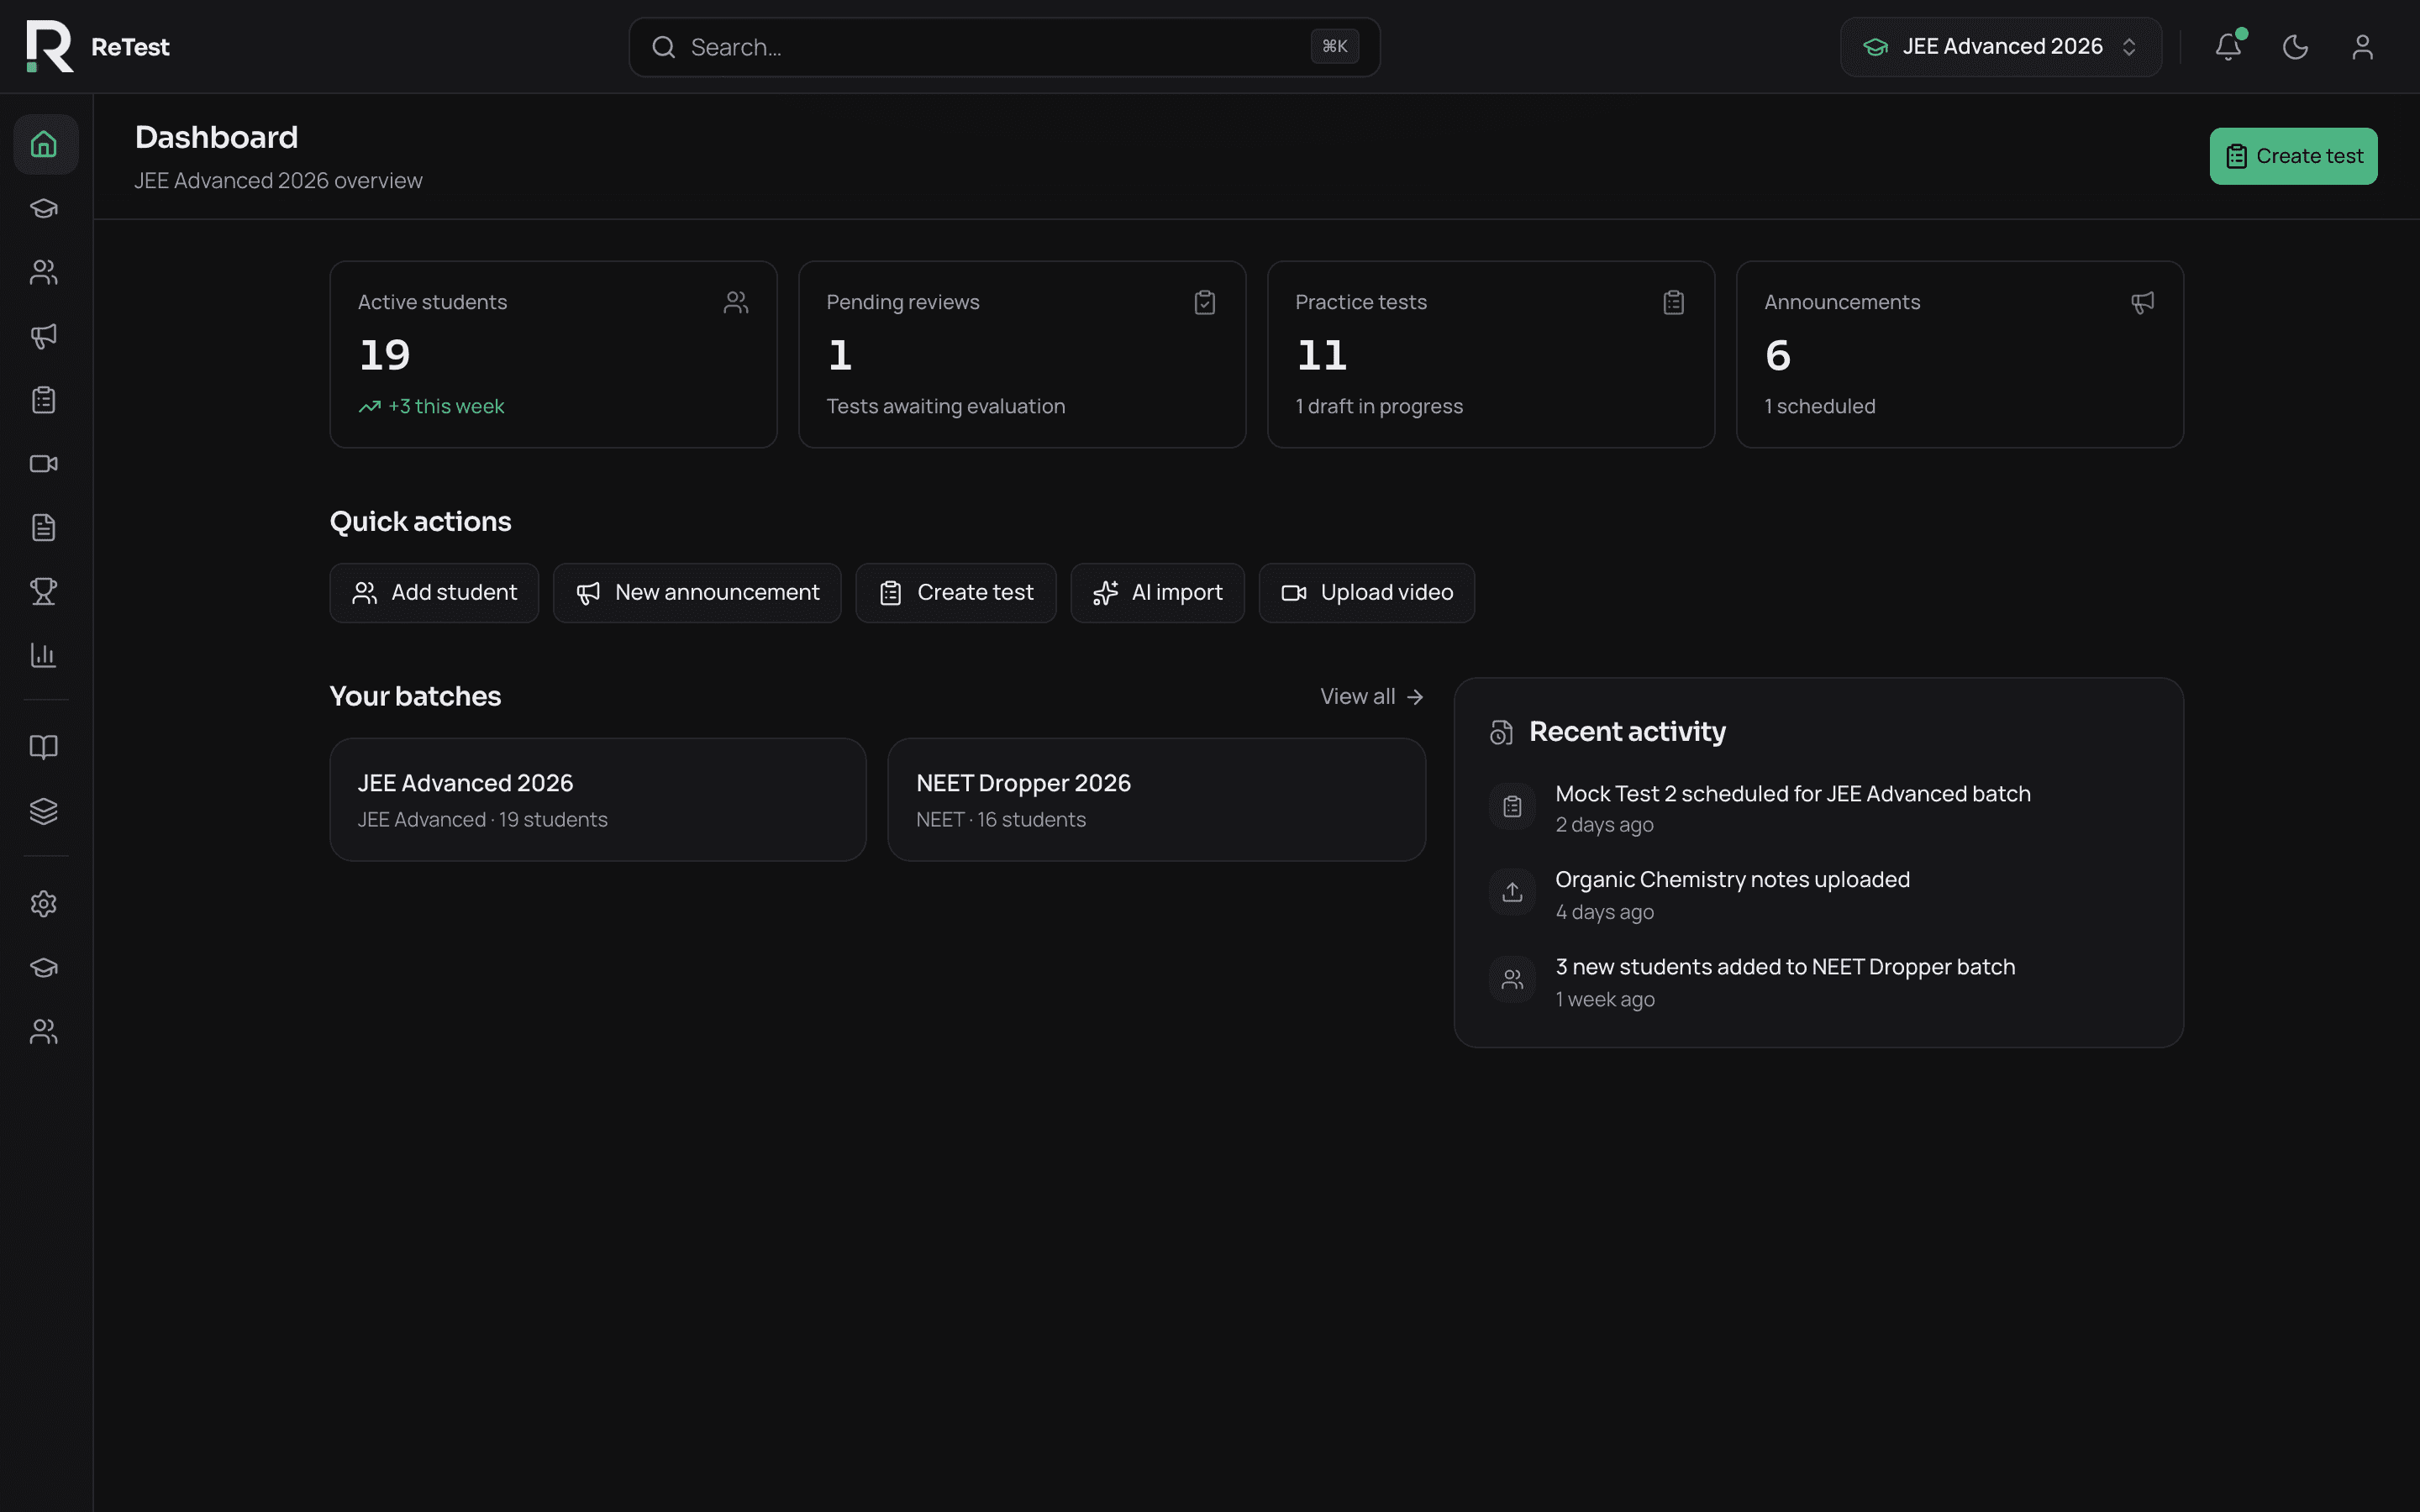Open the Pending reviews stat card
2420x1512 pixels.
pyautogui.click(x=1022, y=354)
